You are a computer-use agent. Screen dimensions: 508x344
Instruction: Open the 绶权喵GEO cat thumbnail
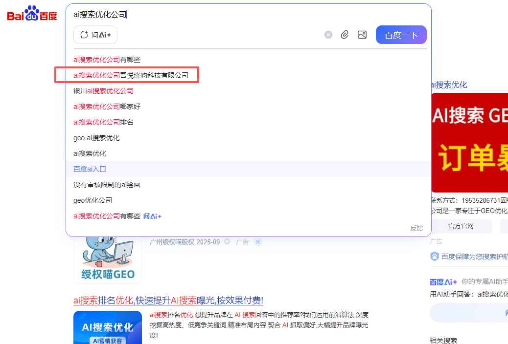point(108,259)
